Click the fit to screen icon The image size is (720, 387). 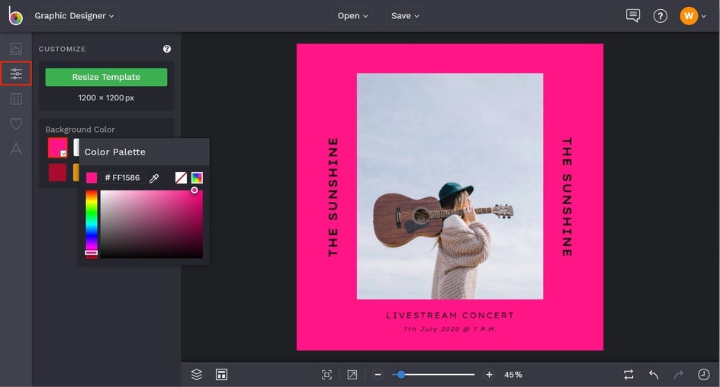click(x=326, y=375)
